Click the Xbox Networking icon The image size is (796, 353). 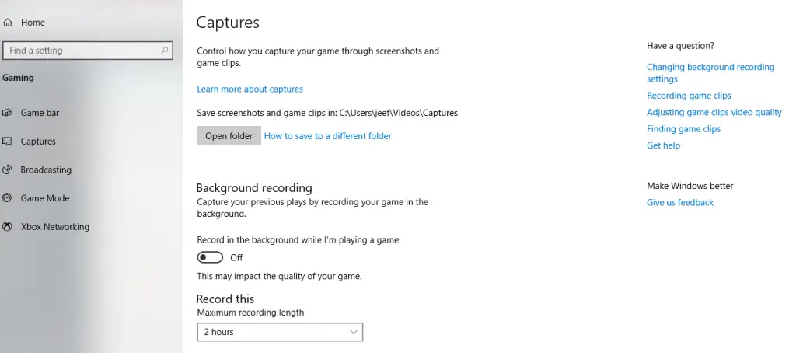pyautogui.click(x=7, y=226)
